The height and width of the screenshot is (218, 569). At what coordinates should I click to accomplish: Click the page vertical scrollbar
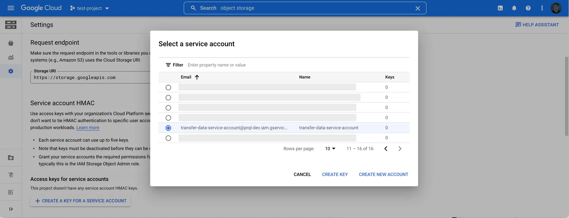[567, 96]
